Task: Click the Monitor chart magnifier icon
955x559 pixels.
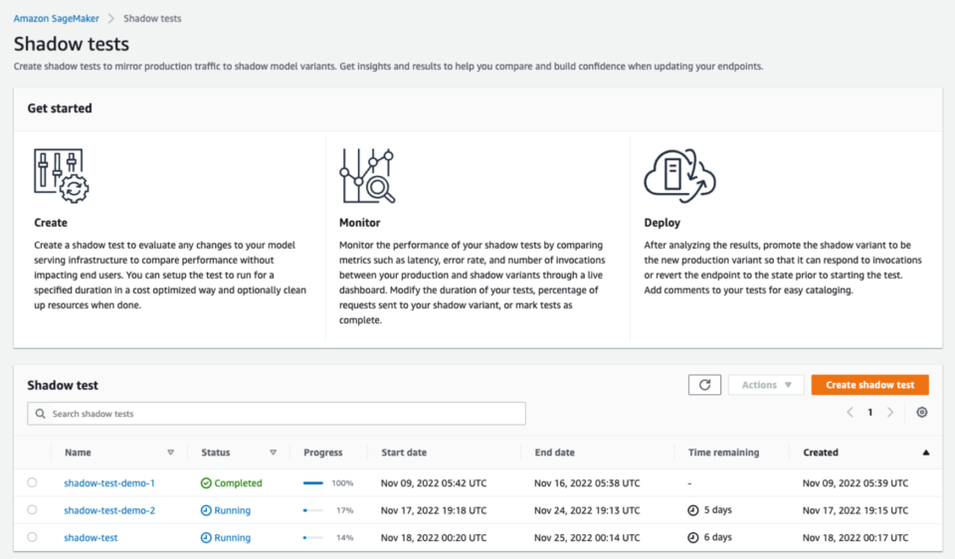Action: 366,176
